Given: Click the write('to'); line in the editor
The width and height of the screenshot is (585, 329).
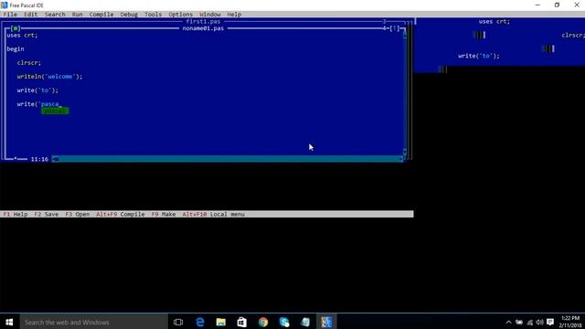Looking at the screenshot, I should (x=37, y=90).
